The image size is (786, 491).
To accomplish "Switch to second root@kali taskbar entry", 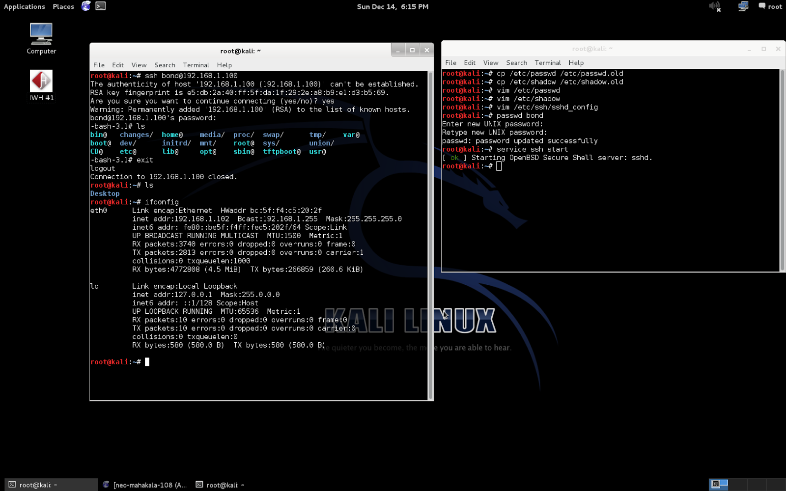I will click(220, 485).
